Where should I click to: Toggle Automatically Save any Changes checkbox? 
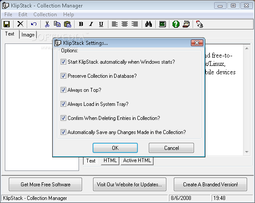click(x=63, y=132)
